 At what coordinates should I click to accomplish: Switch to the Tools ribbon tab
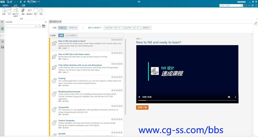(23, 6)
